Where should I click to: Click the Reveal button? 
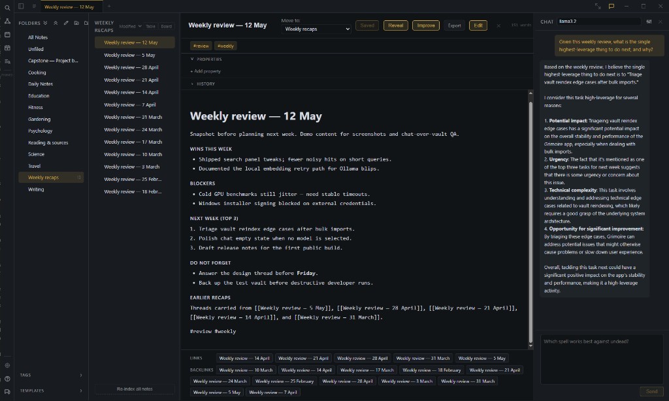[395, 25]
